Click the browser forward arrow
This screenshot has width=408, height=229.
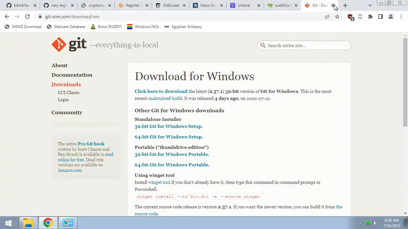pos(17,17)
